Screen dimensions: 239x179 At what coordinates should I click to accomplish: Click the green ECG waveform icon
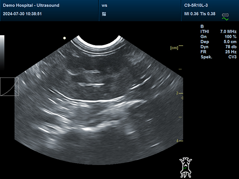click(225, 19)
